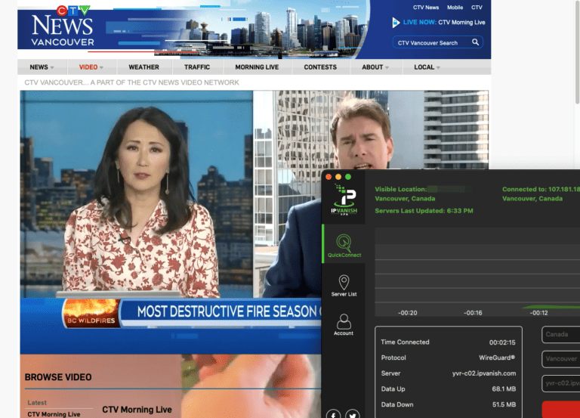Click the news video player
Screen dimensions: 580x418
pyautogui.click(x=171, y=221)
